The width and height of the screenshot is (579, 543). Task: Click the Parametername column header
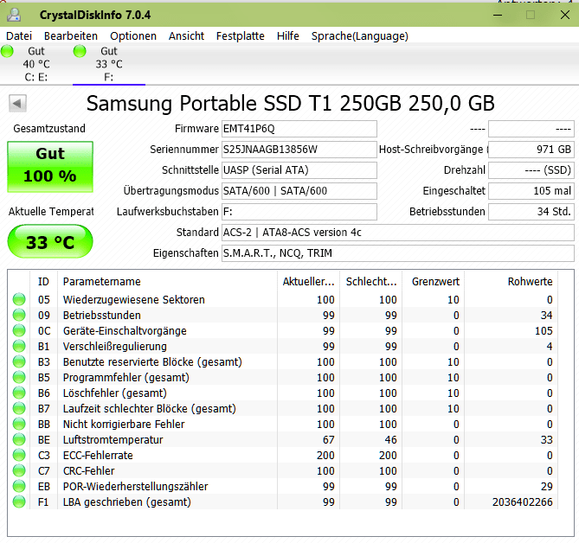[x=167, y=282]
